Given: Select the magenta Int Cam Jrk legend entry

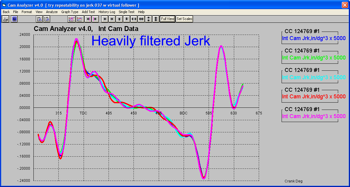Looking at the screenshot, I should tap(314, 116).
